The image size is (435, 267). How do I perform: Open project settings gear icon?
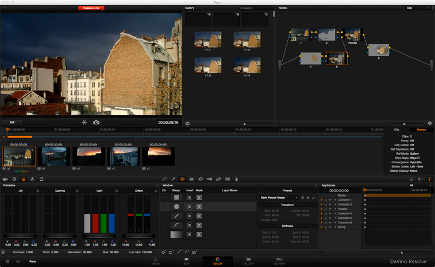coord(18,261)
